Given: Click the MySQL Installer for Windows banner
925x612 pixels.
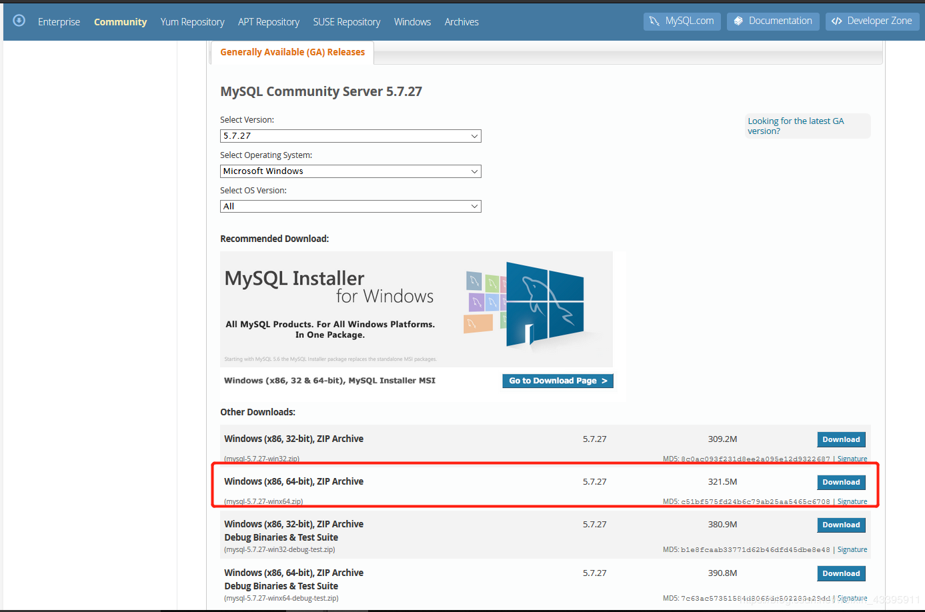Looking at the screenshot, I should click(416, 309).
